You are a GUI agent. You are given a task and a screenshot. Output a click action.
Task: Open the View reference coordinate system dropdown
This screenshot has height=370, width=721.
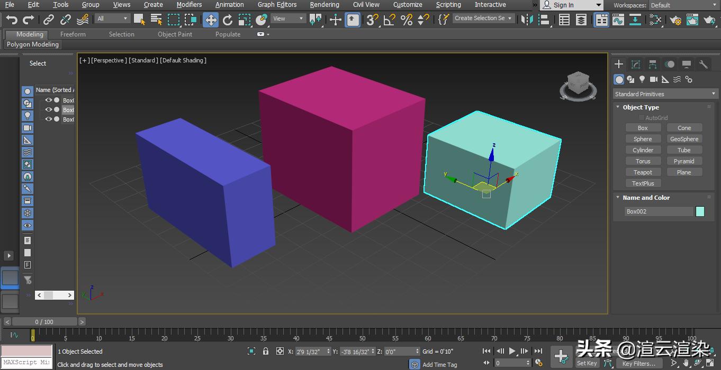[x=287, y=17]
